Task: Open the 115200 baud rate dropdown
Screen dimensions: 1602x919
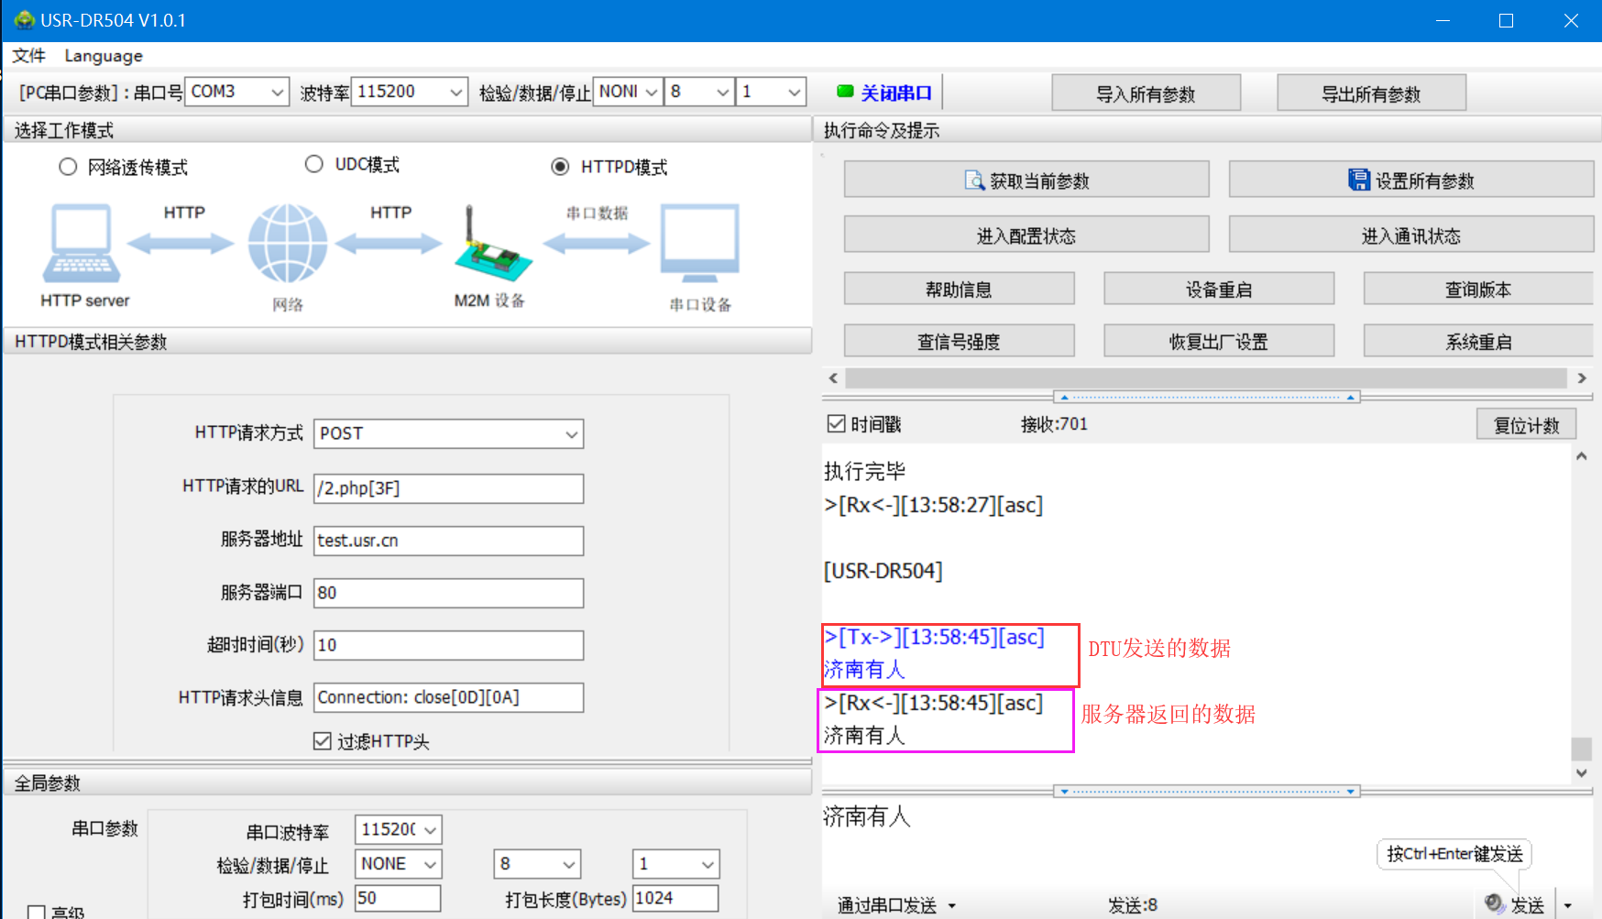Action: [x=455, y=93]
